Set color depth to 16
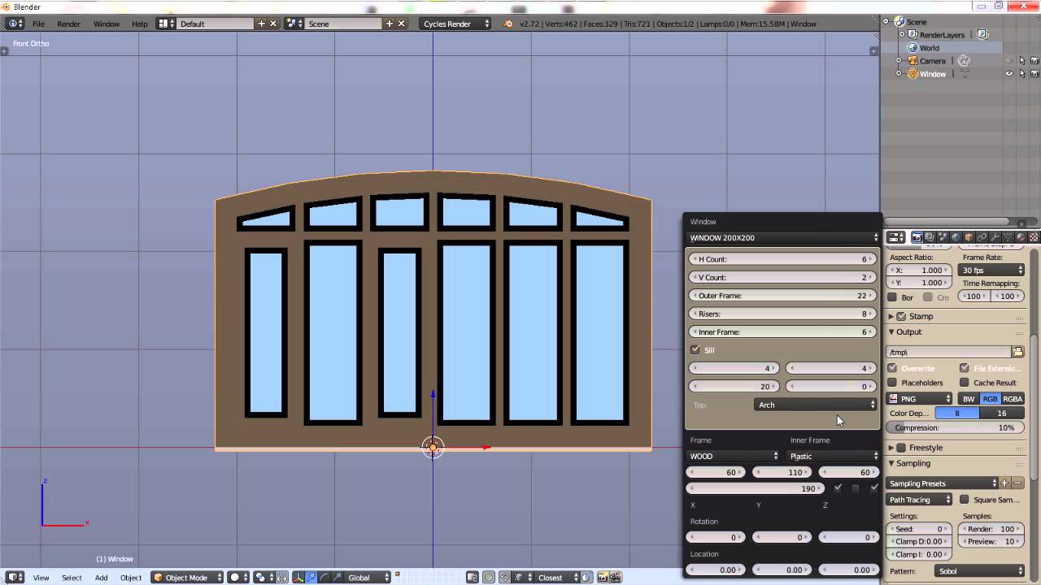 (x=1002, y=414)
